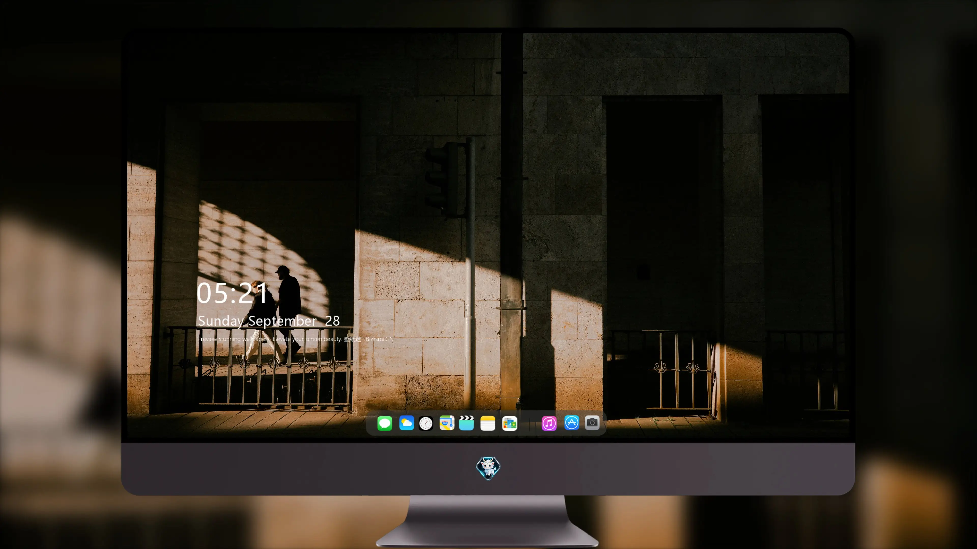Launch the iTunes Store music icon
Screen dimensions: 977x549
point(549,423)
